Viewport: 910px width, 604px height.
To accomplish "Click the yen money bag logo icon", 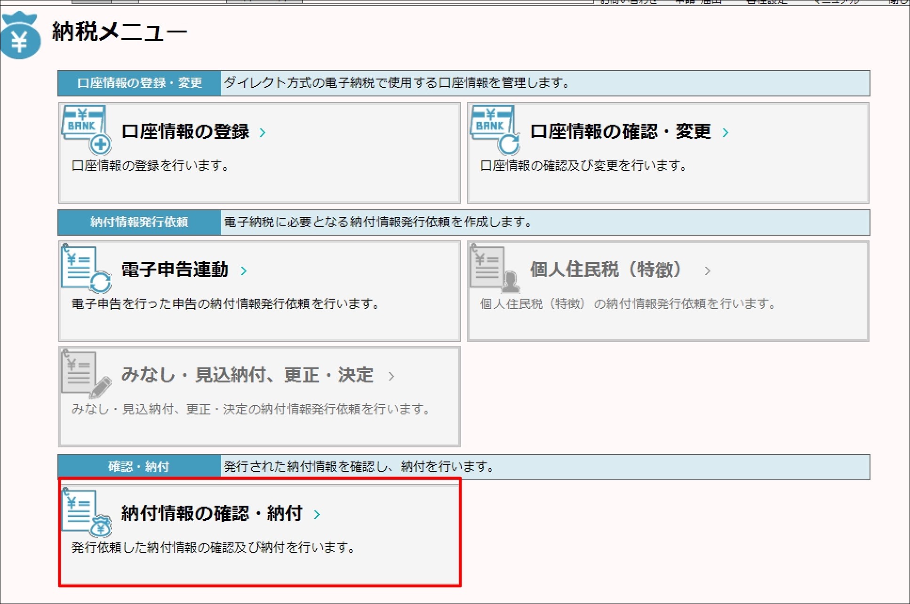I will coord(20,36).
